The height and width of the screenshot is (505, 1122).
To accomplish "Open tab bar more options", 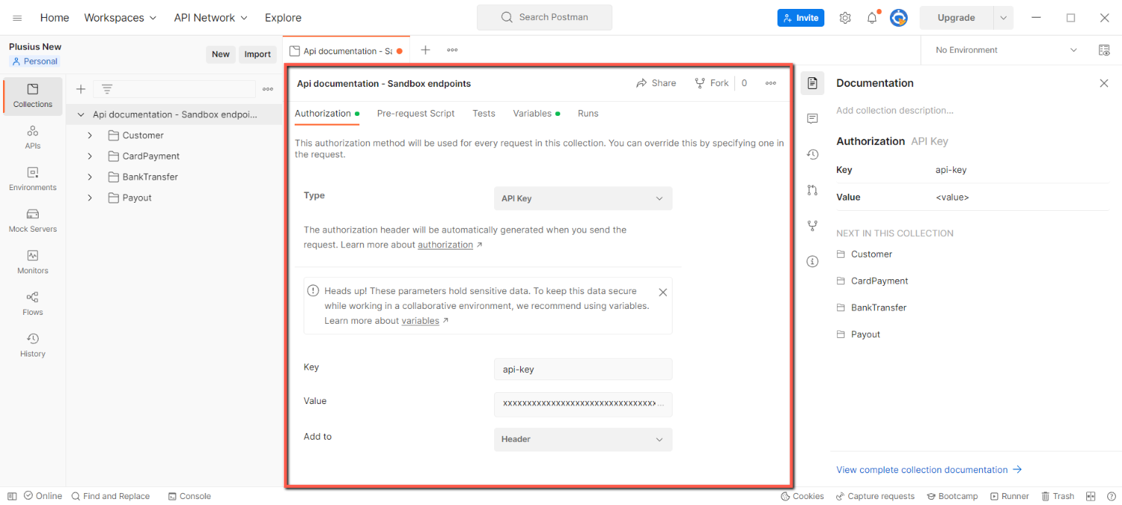I will pyautogui.click(x=452, y=50).
